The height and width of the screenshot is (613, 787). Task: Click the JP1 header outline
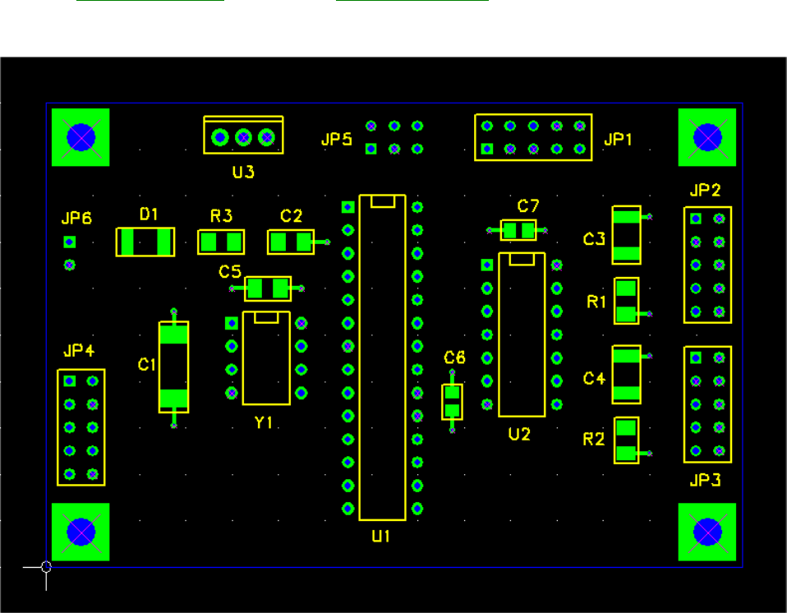coord(533,137)
